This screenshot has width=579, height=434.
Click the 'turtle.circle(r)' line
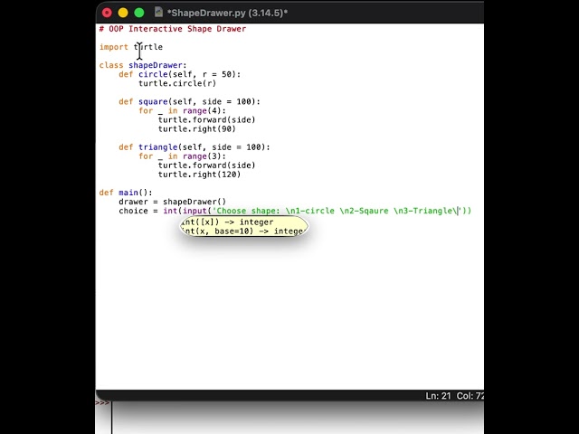(177, 83)
